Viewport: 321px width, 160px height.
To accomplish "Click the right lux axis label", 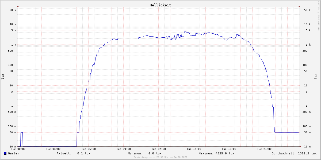I will tap(315, 77).
